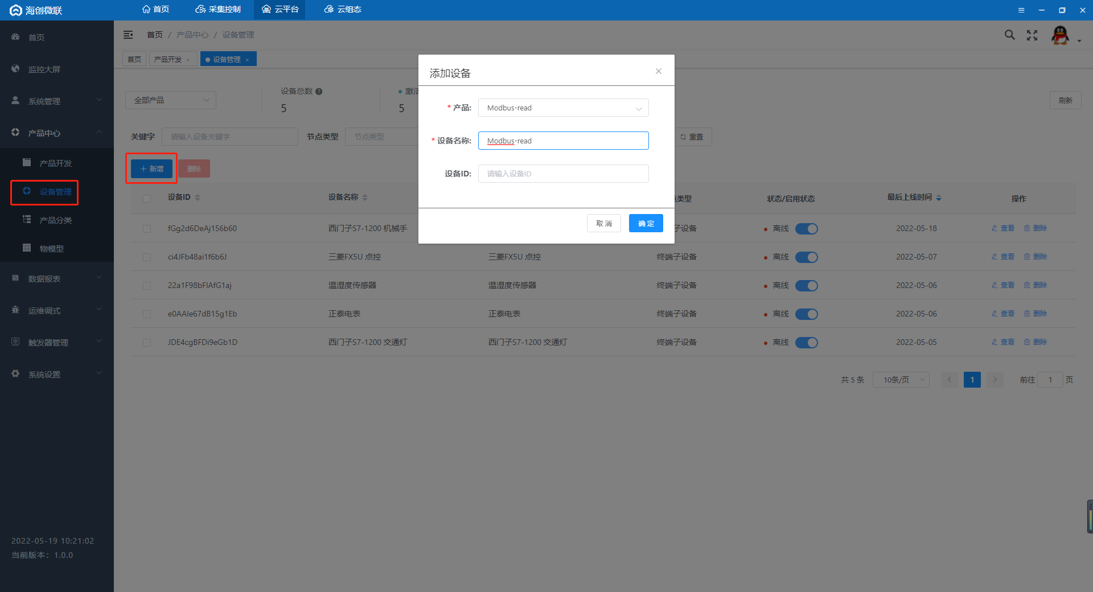Click the 前往 page number input
Viewport: 1093px width, 592px height.
click(1050, 380)
